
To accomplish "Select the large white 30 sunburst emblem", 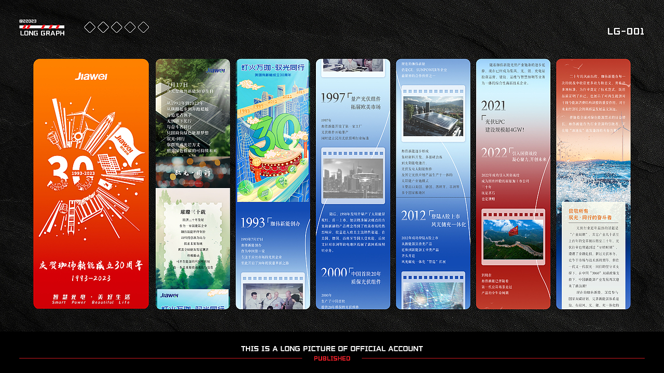I will (90, 169).
